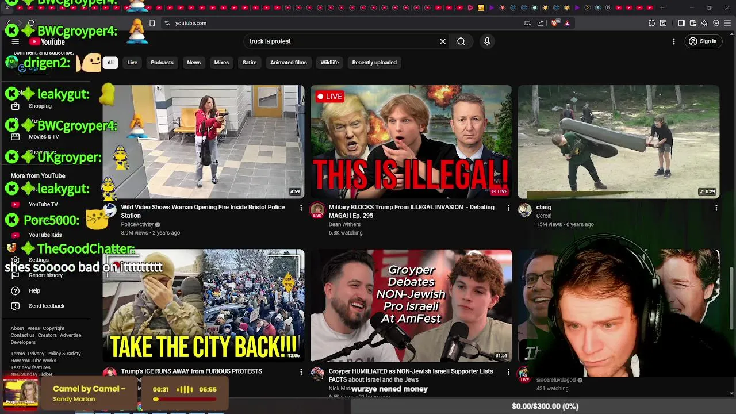Open YouTube TV in the sidebar
Image resolution: width=736 pixels, height=414 pixels.
43,204
